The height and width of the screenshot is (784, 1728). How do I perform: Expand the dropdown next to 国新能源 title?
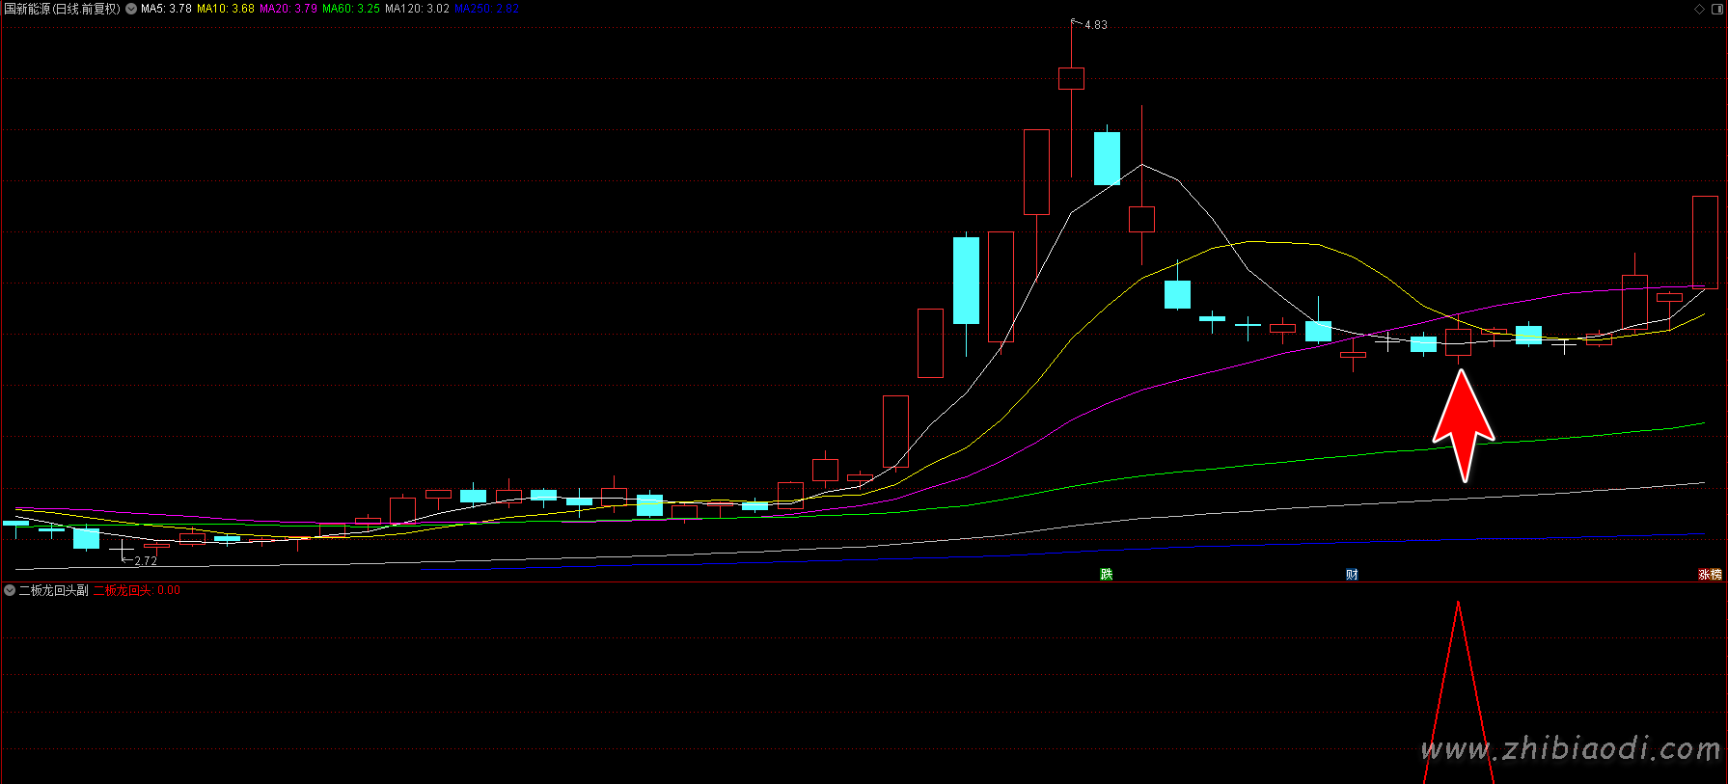pos(131,9)
